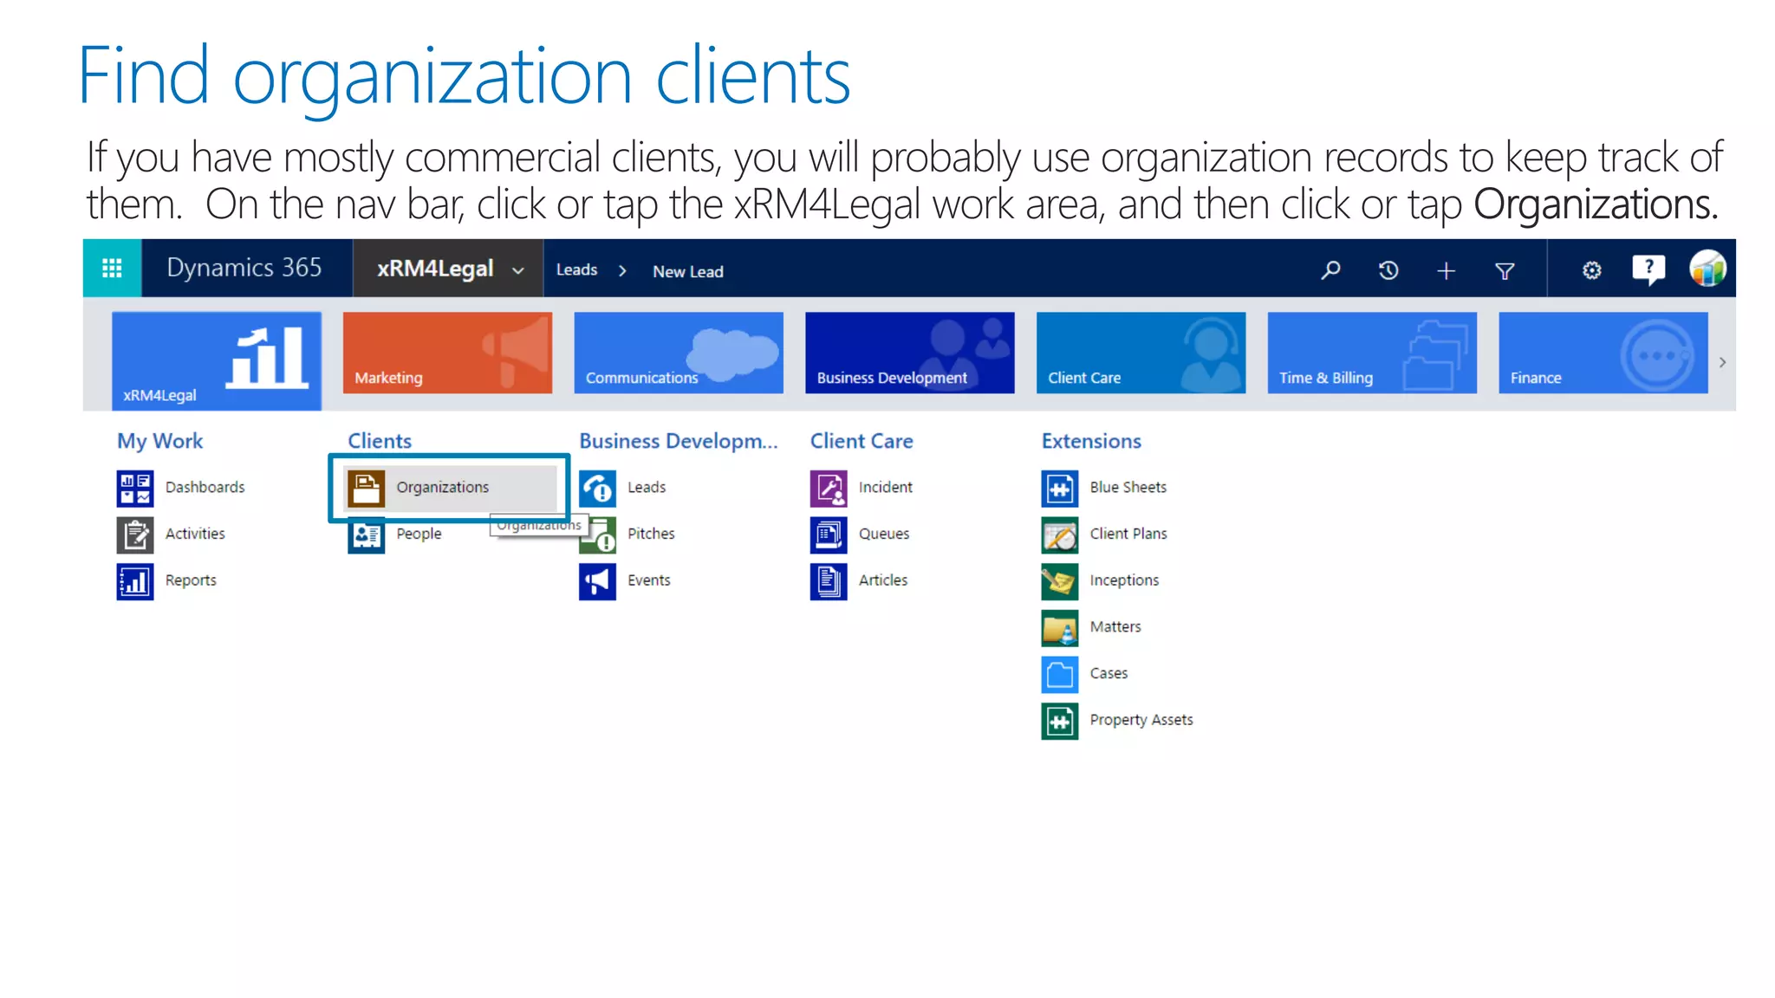Click the Events megaphone icon

597,581
